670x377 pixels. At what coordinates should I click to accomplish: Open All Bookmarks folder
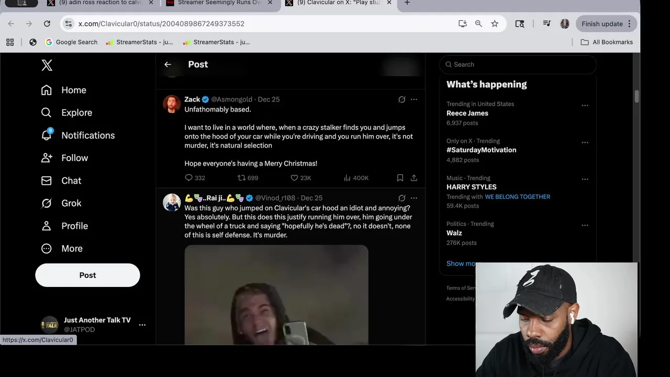[607, 42]
